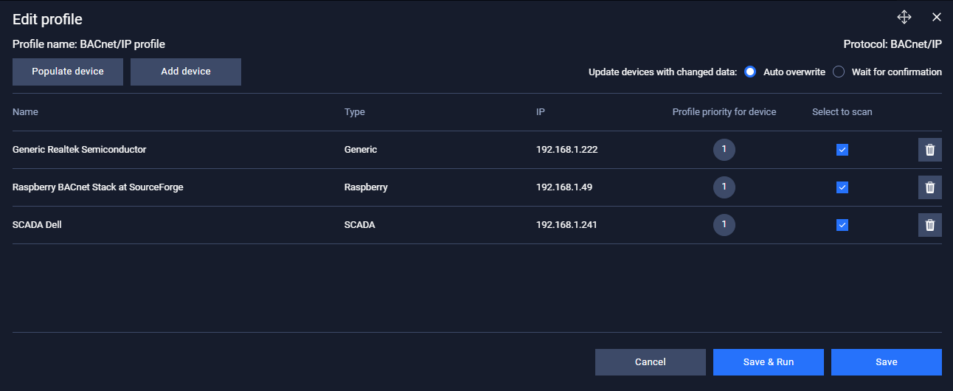Image resolution: width=953 pixels, height=391 pixels.
Task: Click priority badge for Generic Realtek device
Action: (x=724, y=150)
